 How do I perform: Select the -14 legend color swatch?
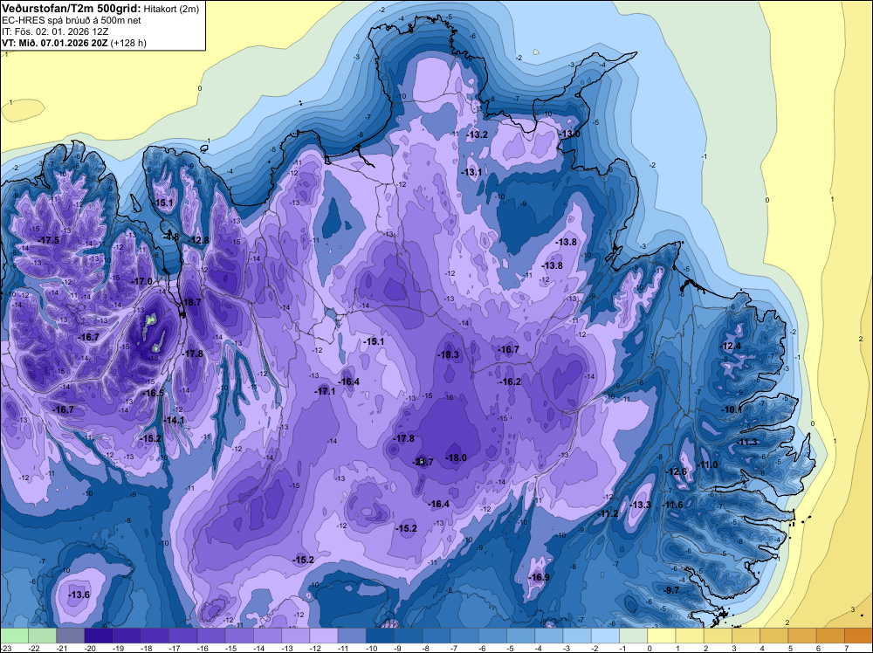click(268, 636)
